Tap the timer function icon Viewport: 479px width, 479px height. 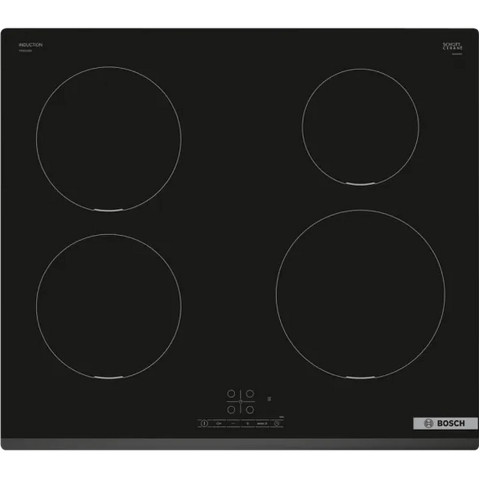(276, 423)
